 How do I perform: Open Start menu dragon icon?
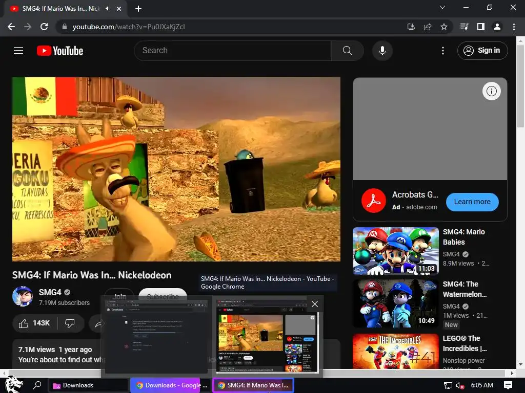pos(13,385)
